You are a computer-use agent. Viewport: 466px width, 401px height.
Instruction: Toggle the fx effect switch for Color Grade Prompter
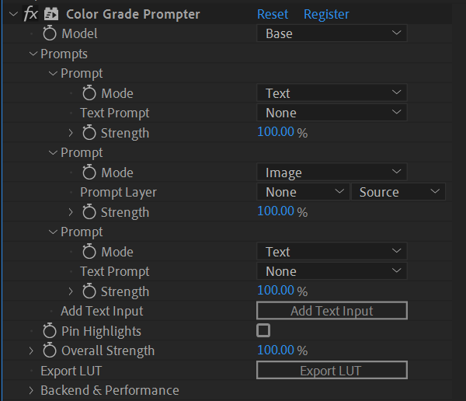31,14
